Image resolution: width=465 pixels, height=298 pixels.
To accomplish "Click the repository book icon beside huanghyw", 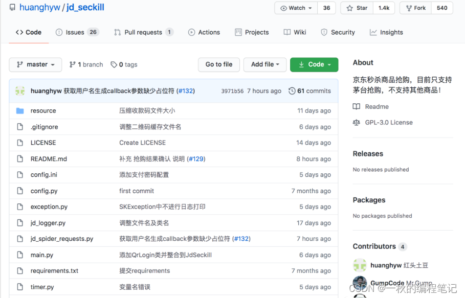I will [12, 7].
